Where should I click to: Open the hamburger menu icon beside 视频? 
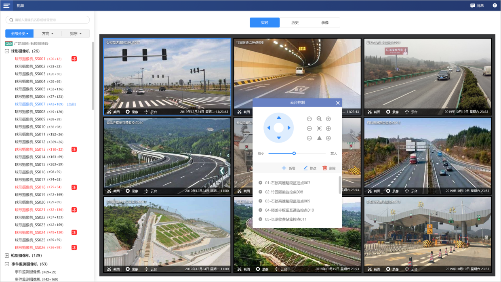(7, 6)
